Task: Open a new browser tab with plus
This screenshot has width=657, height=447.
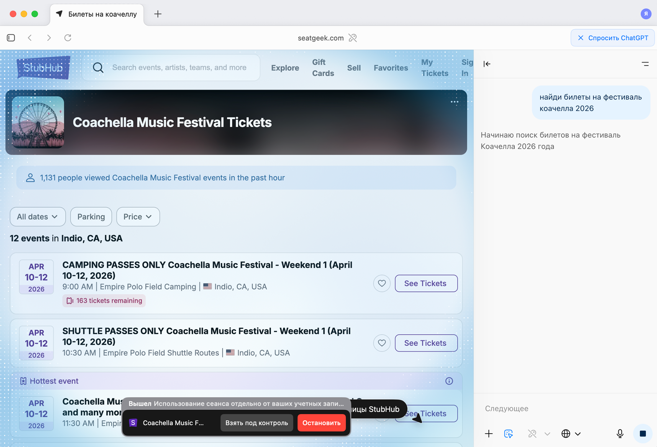Action: point(158,14)
